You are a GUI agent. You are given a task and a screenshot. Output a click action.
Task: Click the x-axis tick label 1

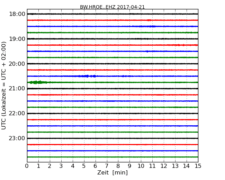point(38,166)
